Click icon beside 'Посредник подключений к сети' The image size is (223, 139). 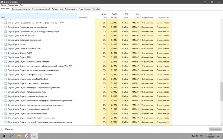point(6,27)
